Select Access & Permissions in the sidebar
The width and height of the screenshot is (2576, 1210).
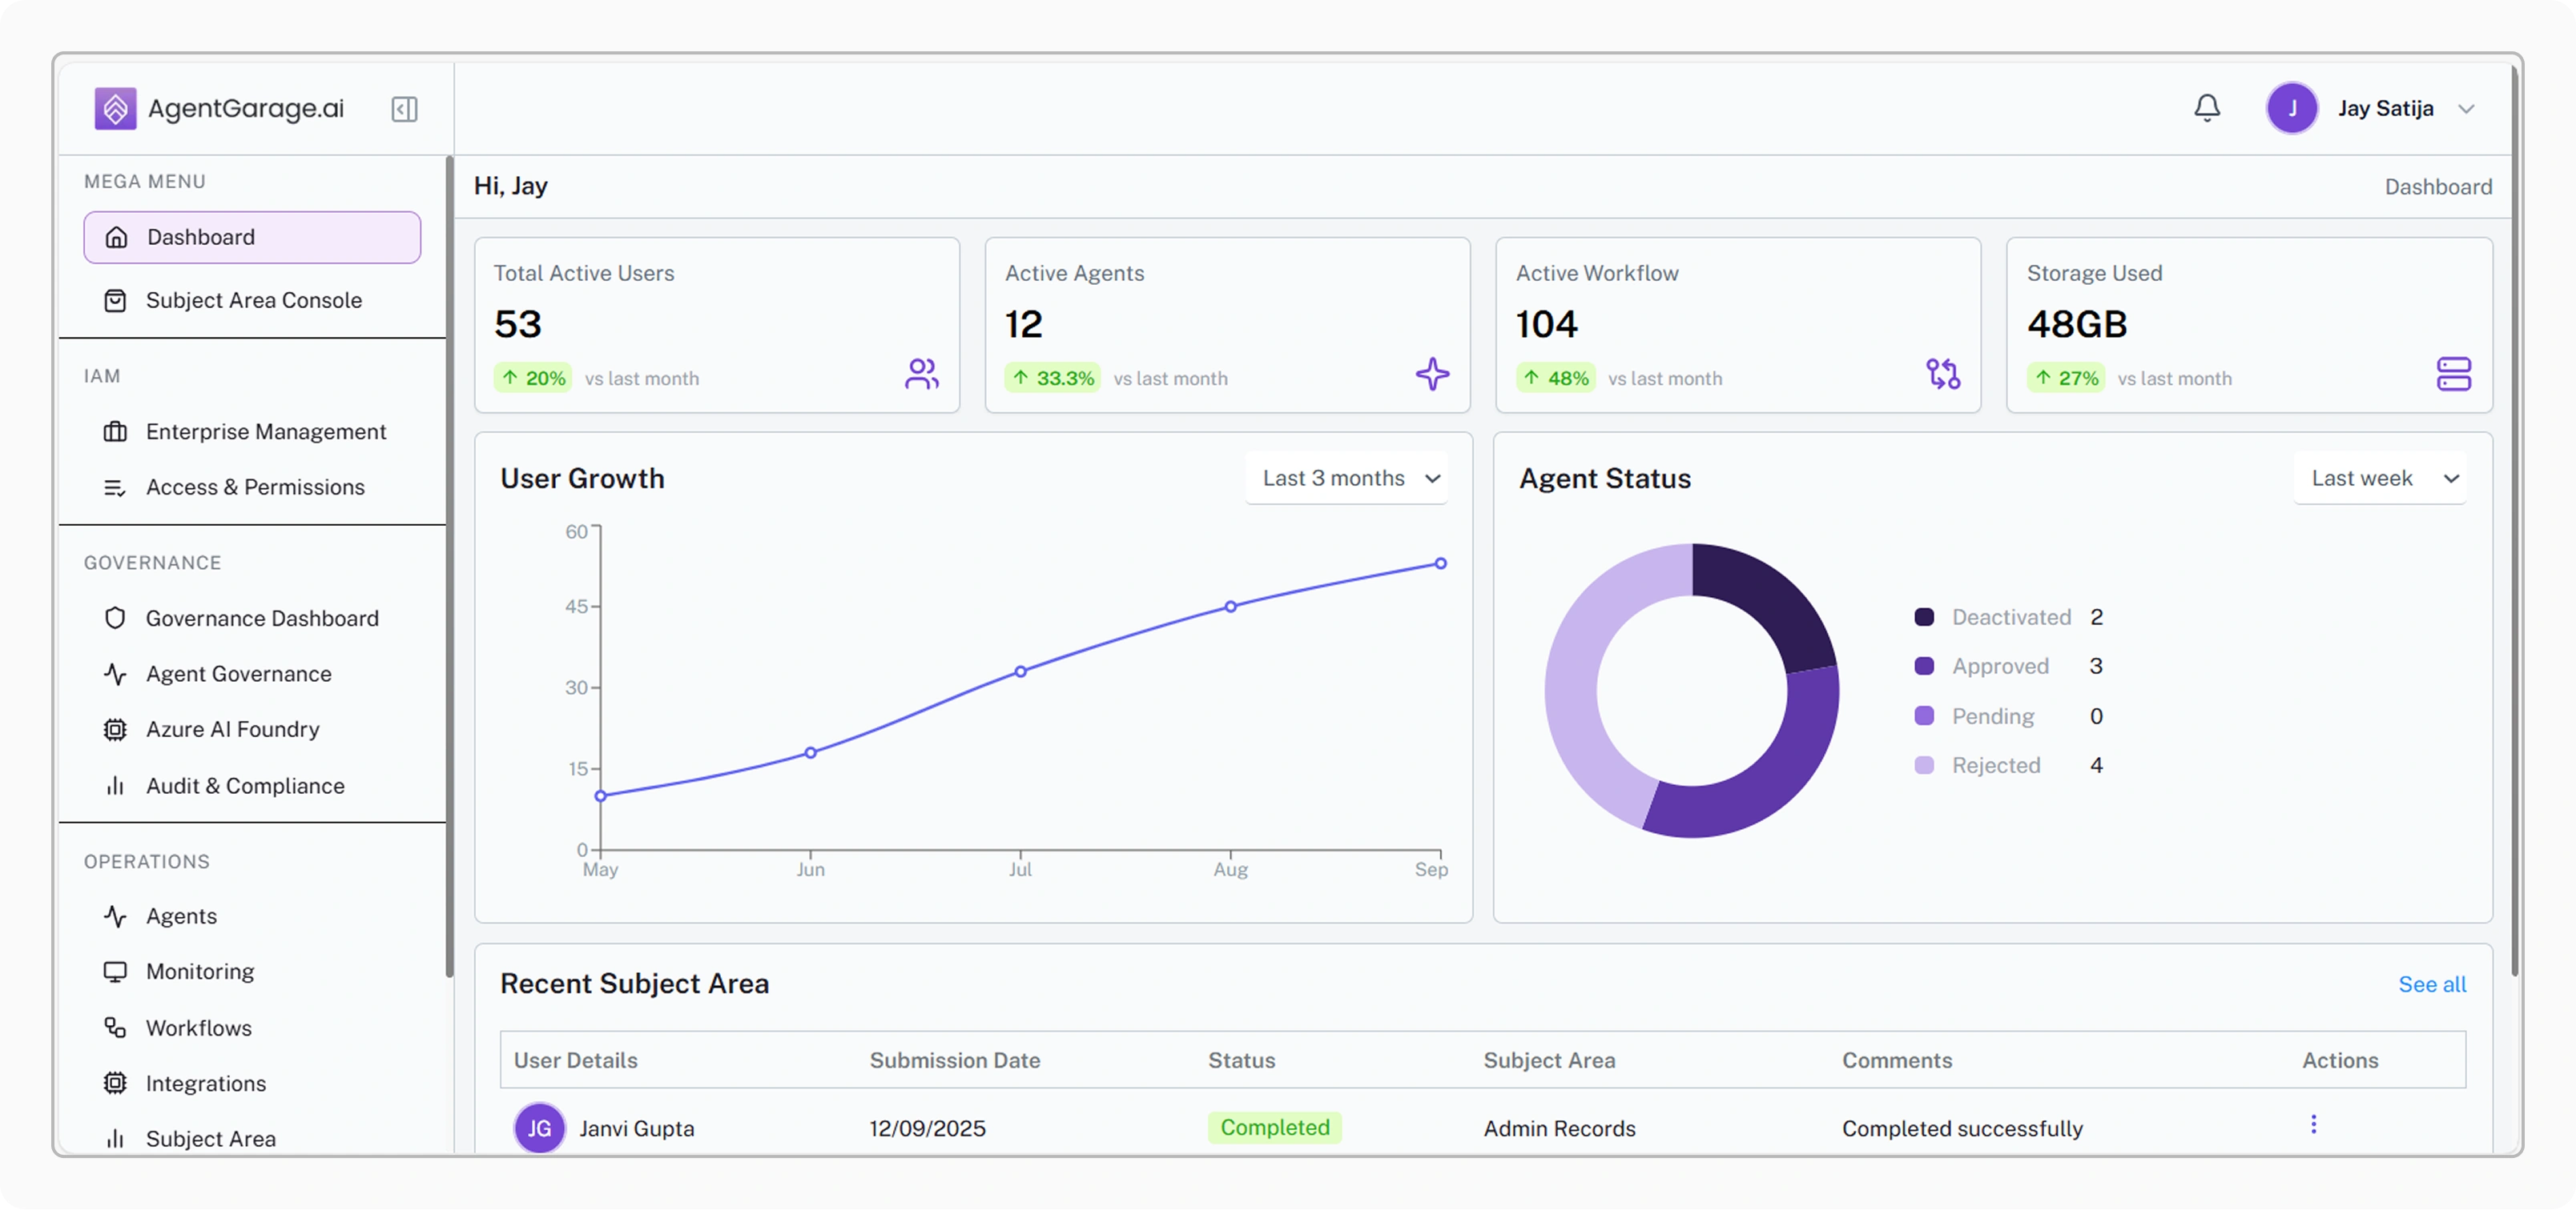pos(255,487)
